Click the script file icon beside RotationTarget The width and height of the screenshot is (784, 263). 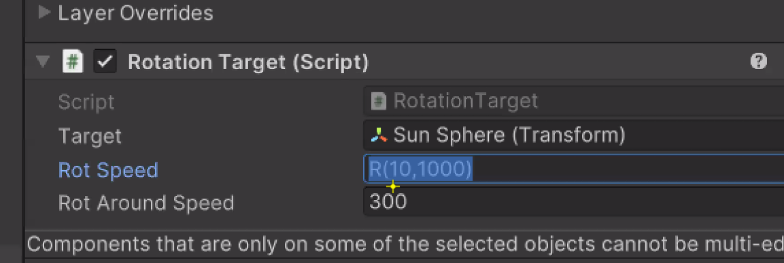[379, 101]
